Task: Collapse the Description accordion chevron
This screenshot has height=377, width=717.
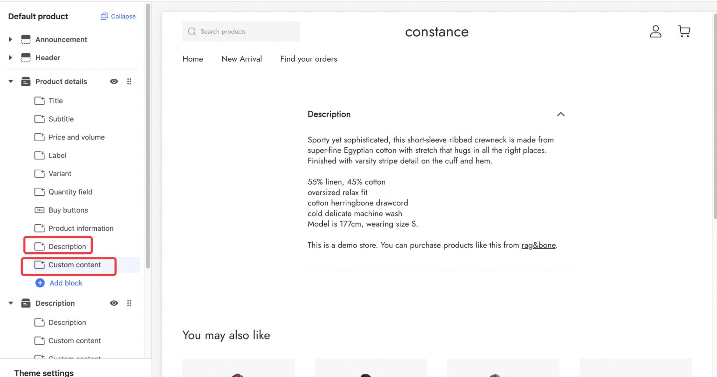Action: tap(561, 114)
